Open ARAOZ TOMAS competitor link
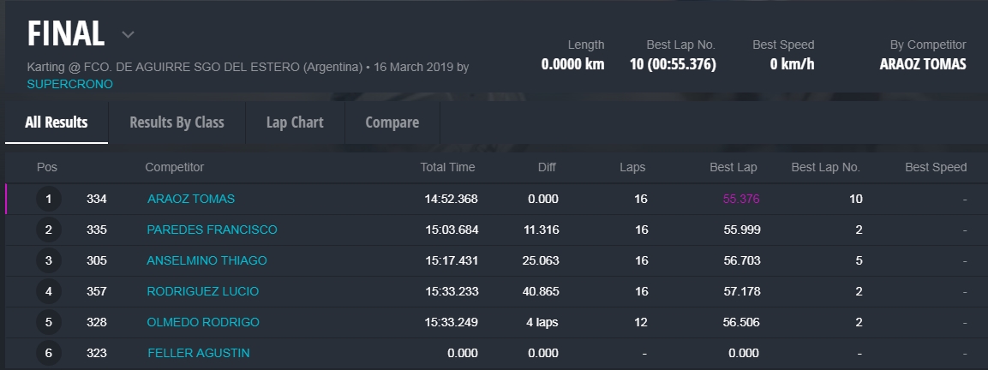Viewport: 988px width, 370px height. (191, 199)
